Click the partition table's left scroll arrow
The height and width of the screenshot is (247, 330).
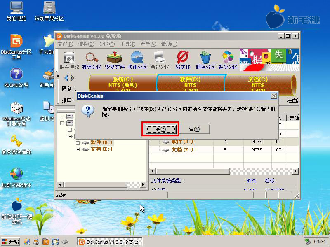pos(153,171)
